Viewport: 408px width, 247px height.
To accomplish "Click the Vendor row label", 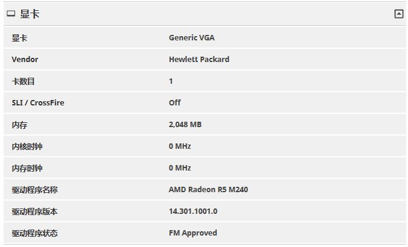I will coord(25,60).
